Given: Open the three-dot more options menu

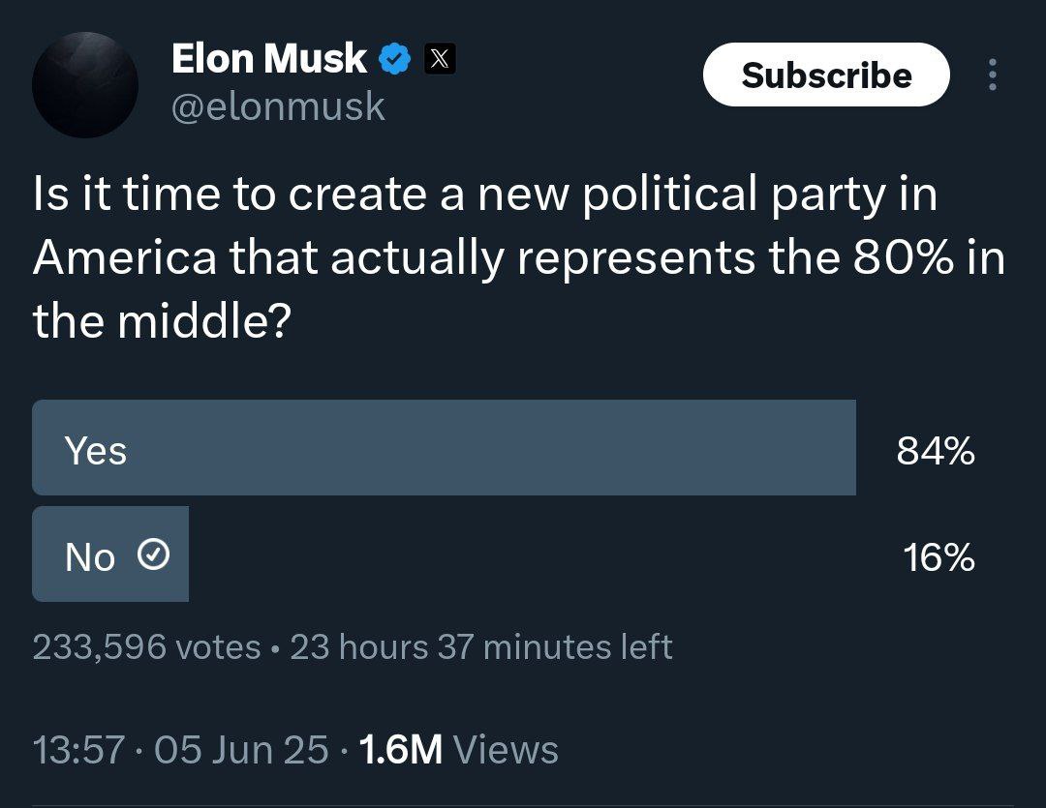Looking at the screenshot, I should [991, 75].
